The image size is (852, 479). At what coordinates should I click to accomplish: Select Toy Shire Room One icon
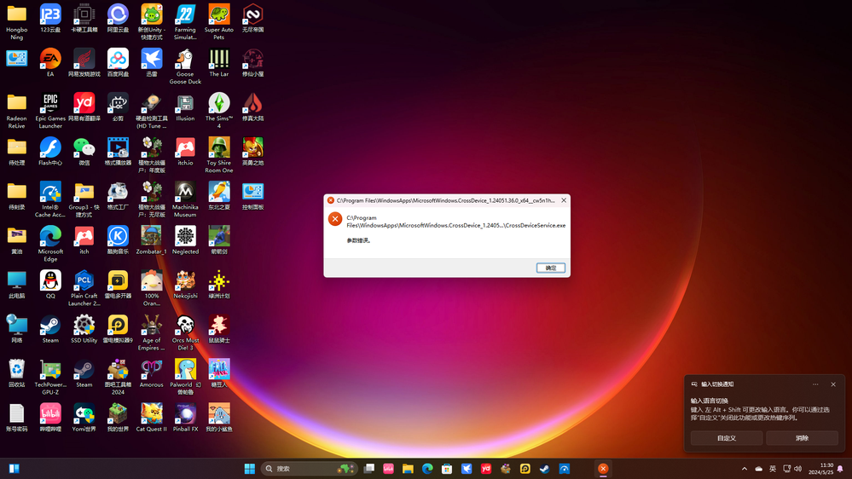click(219, 155)
